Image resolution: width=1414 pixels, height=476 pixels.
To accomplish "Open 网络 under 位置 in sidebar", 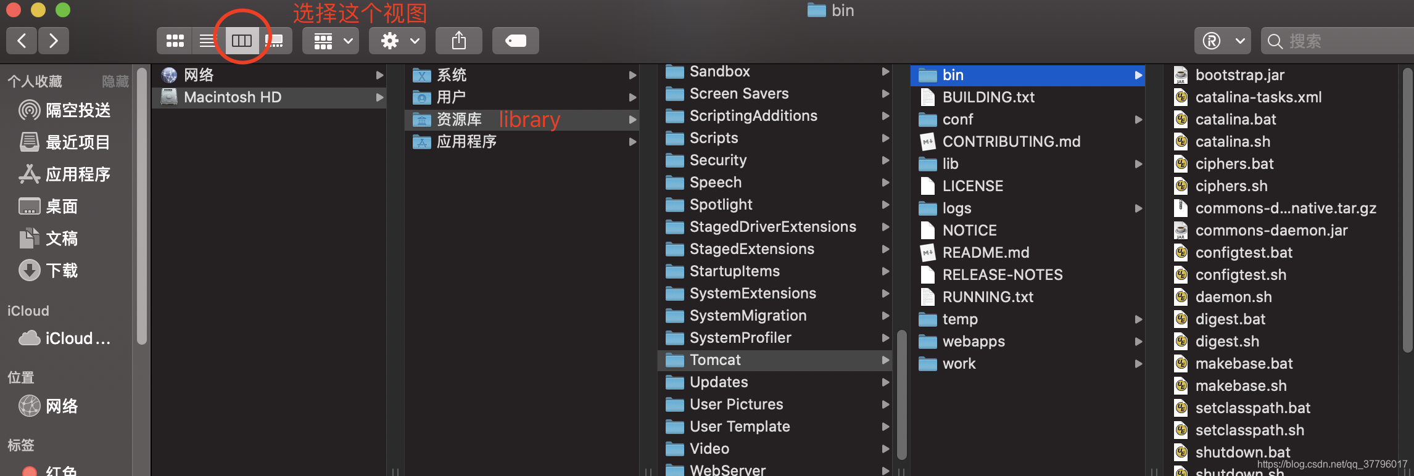I will 48,406.
